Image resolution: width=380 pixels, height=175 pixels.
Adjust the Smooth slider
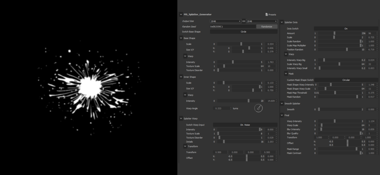pyautogui.click(x=339, y=110)
